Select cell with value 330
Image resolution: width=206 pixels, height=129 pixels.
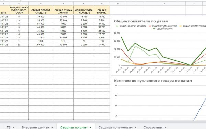(x=102, y=41)
